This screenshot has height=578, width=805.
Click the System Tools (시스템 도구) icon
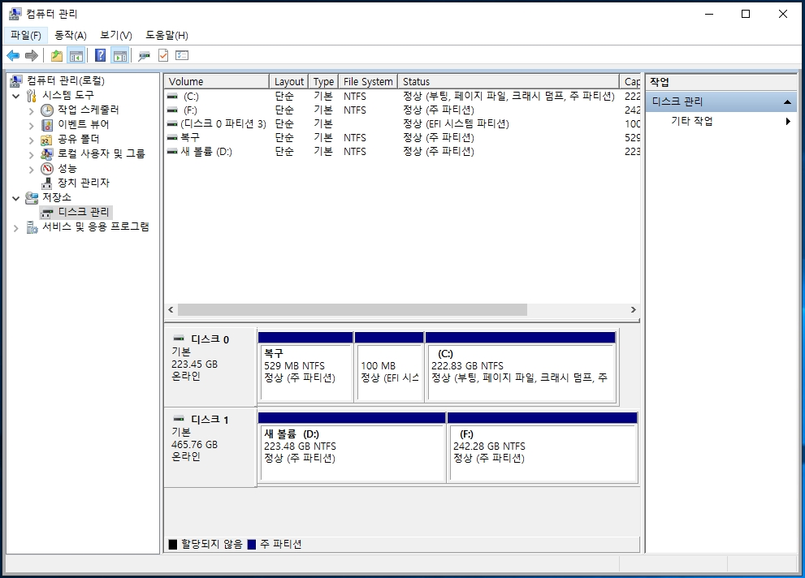coord(32,96)
